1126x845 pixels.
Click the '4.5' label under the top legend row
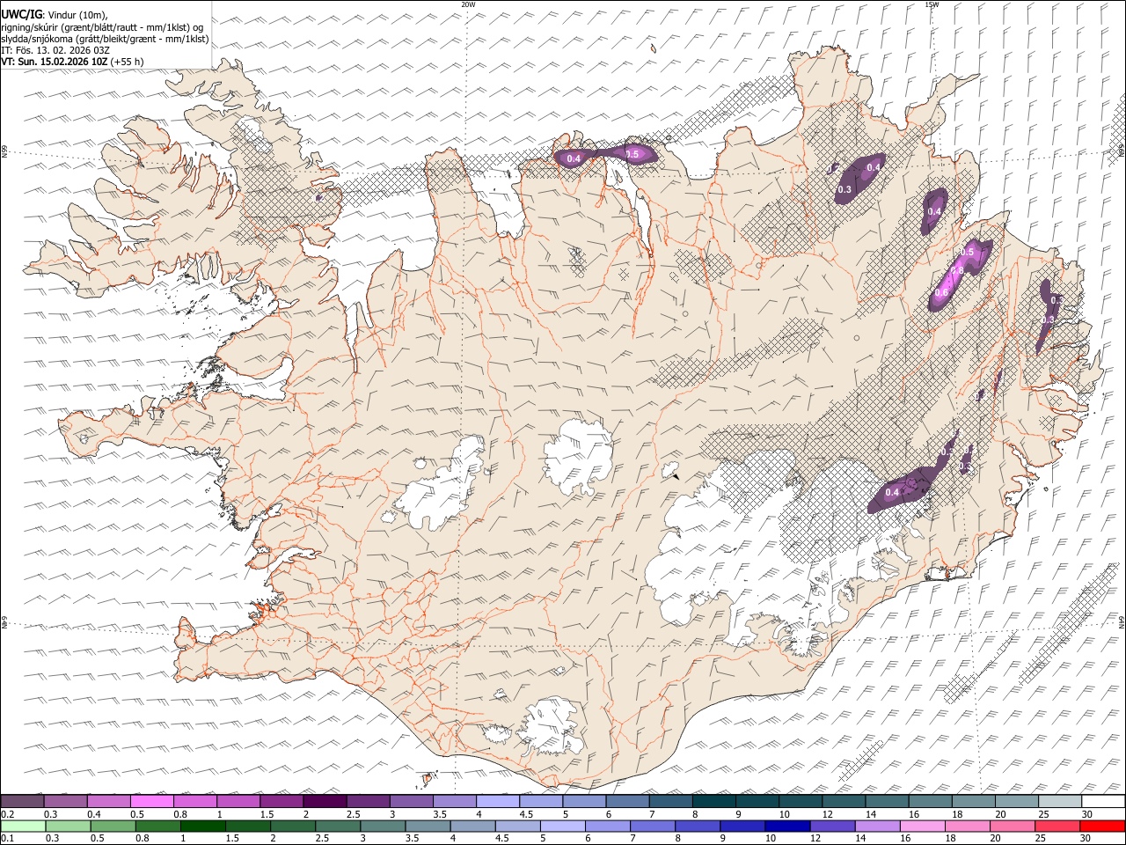526,814
